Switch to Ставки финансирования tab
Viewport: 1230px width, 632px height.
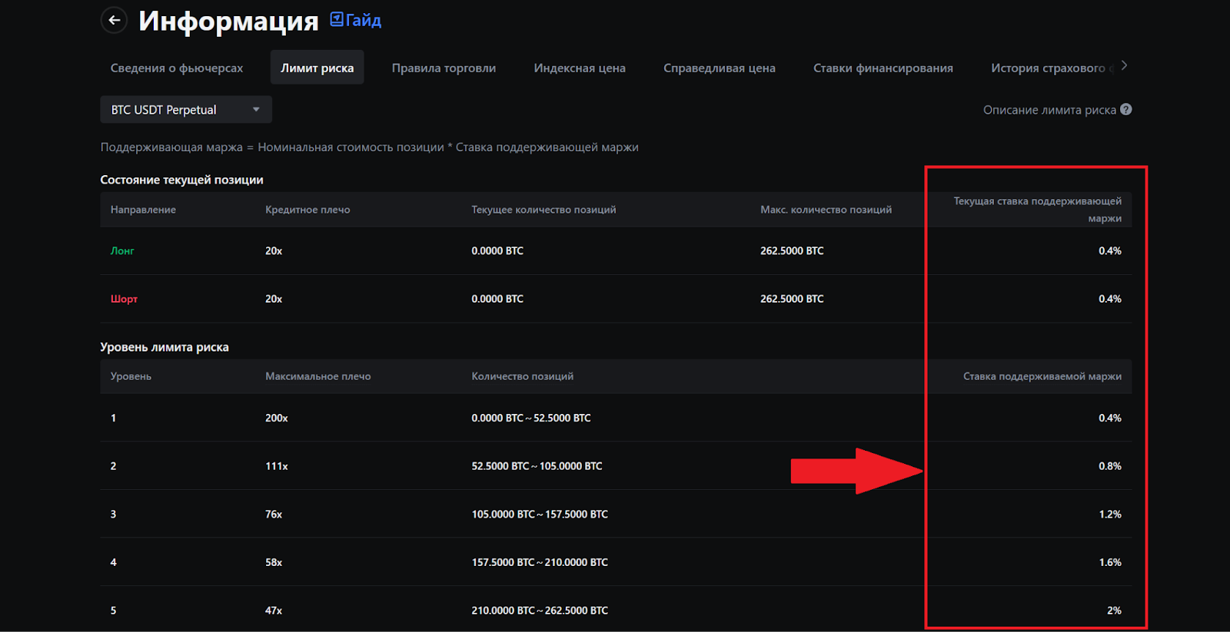point(883,68)
